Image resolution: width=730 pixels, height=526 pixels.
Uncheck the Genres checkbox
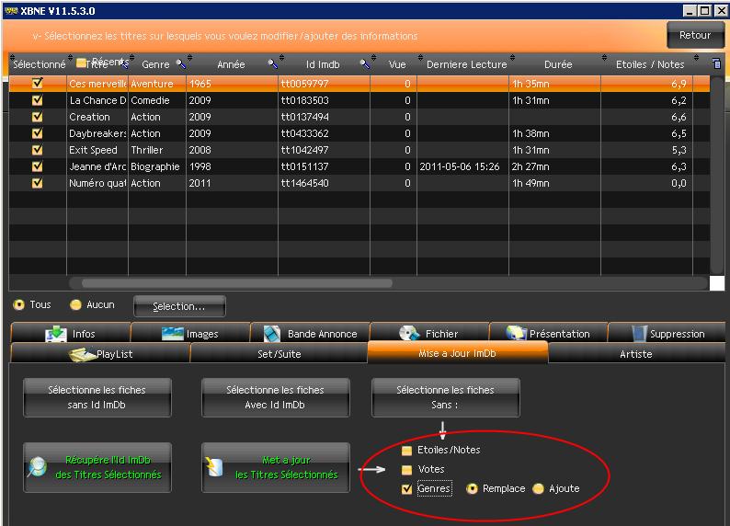click(407, 489)
